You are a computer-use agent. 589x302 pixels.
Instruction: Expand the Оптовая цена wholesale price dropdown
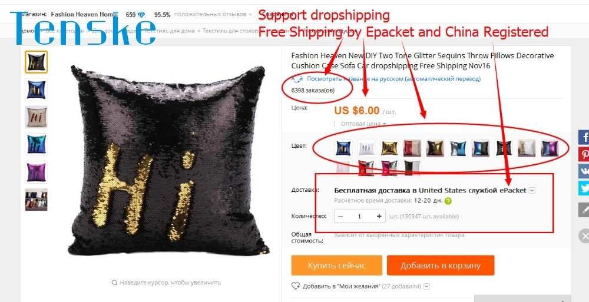[363, 124]
